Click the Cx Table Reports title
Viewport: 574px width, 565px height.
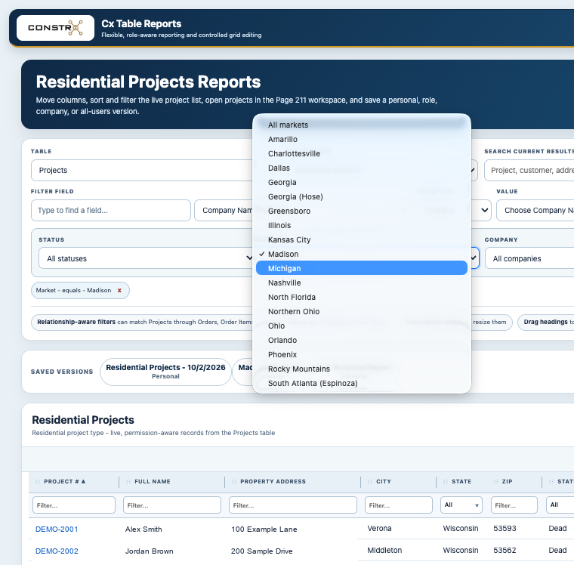click(141, 24)
